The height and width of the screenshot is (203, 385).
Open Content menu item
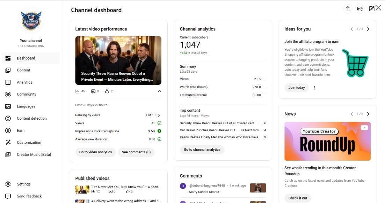31,70
